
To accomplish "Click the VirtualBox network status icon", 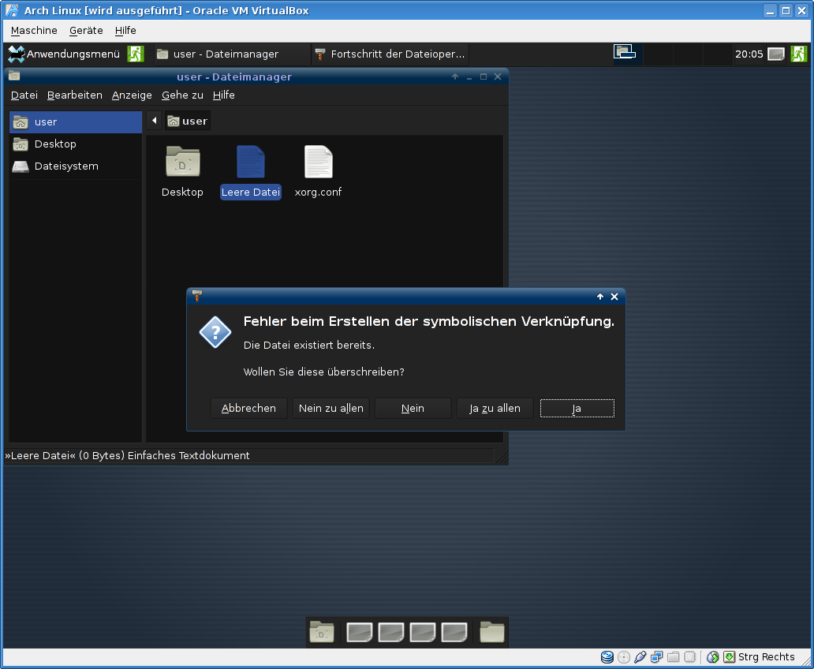I will click(x=657, y=657).
